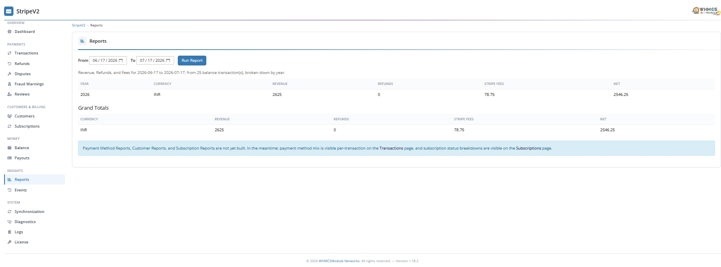Click the License key icon
Viewport: 721px width, 267px height.
(x=9, y=242)
